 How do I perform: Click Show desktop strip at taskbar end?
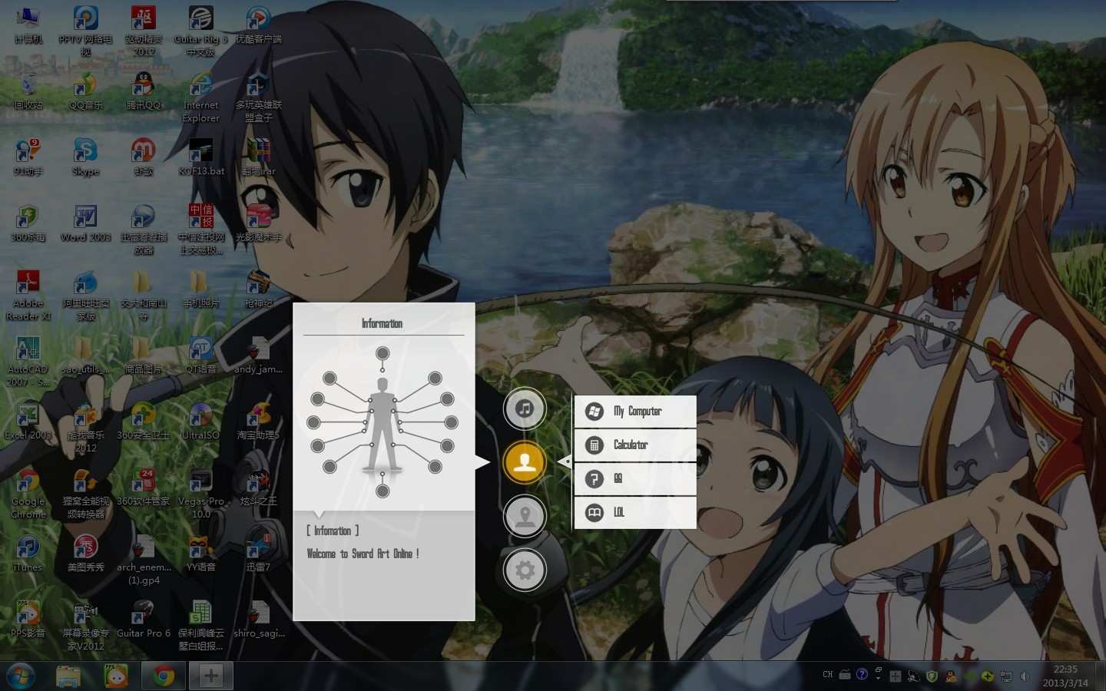click(x=1101, y=676)
